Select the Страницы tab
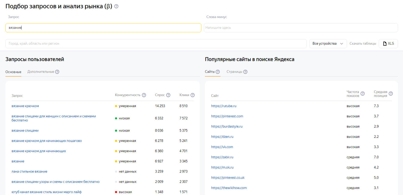Viewport: 403px width, 195px height. [234, 72]
